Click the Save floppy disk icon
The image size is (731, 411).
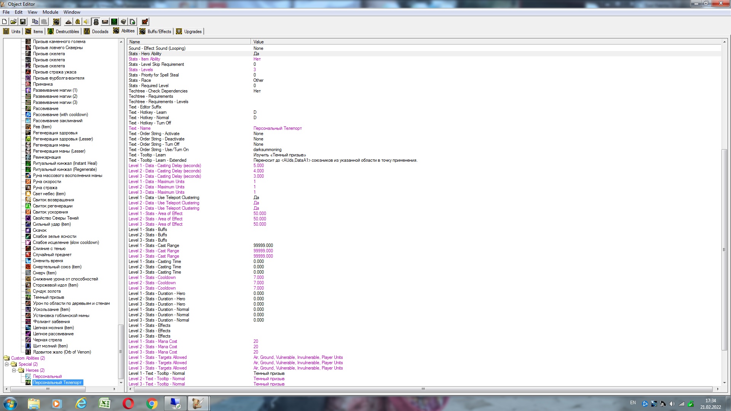click(x=22, y=22)
